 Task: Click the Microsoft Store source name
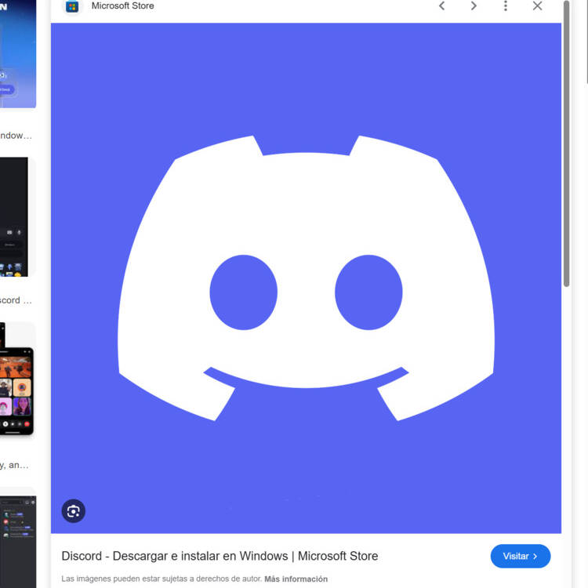coord(122,6)
